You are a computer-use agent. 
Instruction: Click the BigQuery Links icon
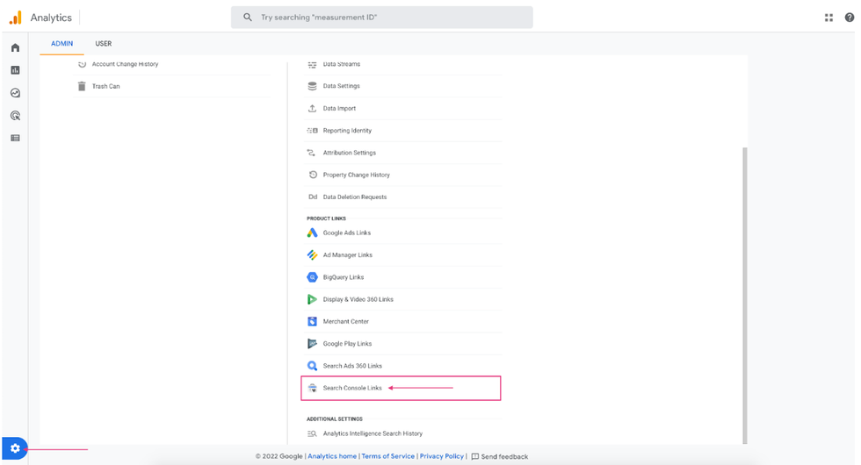coord(312,277)
